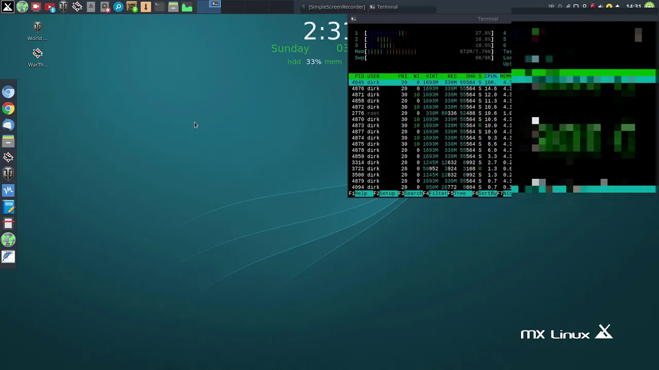Viewport: 659px width, 370px height.
Task: Click the 14:31 clock in system tray
Action: point(633,7)
